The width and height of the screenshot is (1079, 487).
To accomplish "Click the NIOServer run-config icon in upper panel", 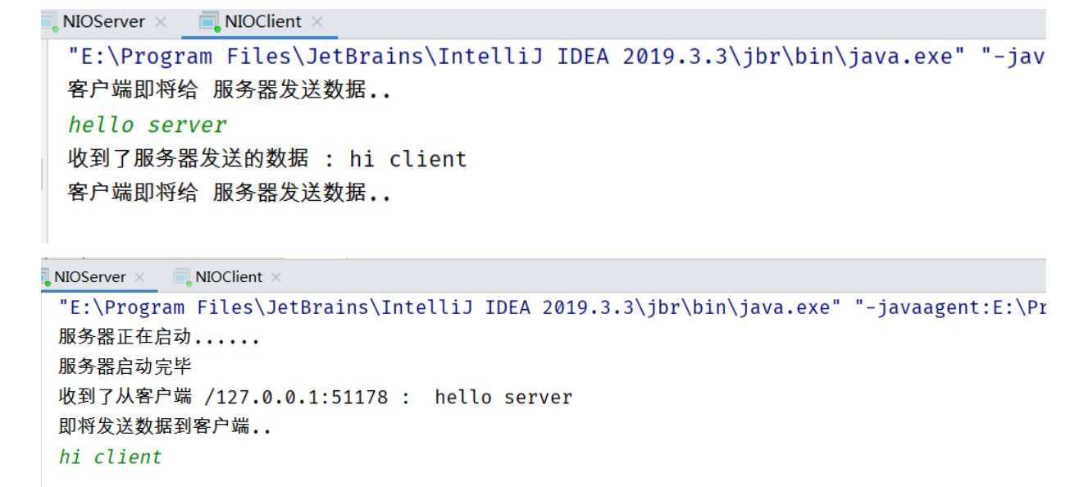I will tap(49, 22).
